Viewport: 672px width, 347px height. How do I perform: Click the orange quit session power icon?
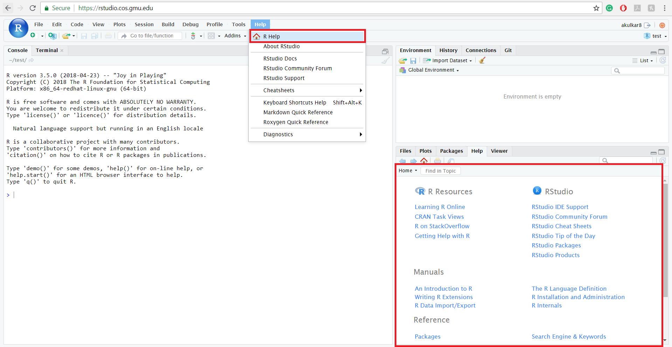[662, 25]
